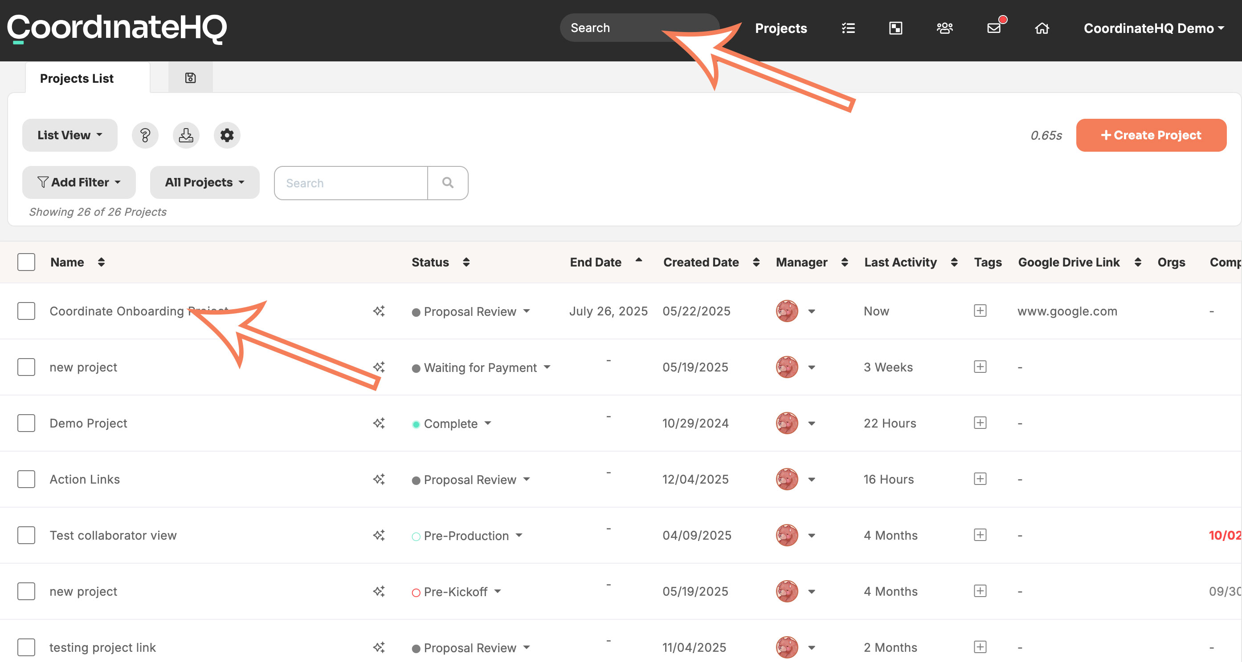
Task: Sort by Last Activity column arrows
Action: pos(954,262)
